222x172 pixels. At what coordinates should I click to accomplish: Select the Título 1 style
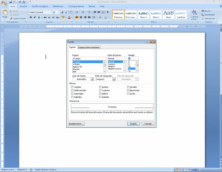144,15
